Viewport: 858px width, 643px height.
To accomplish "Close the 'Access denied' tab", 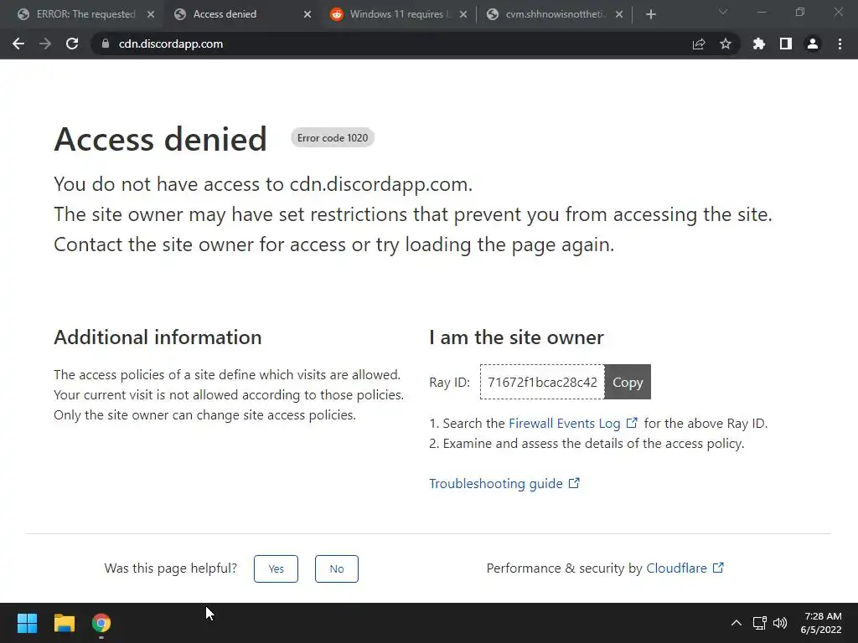I will 307,14.
